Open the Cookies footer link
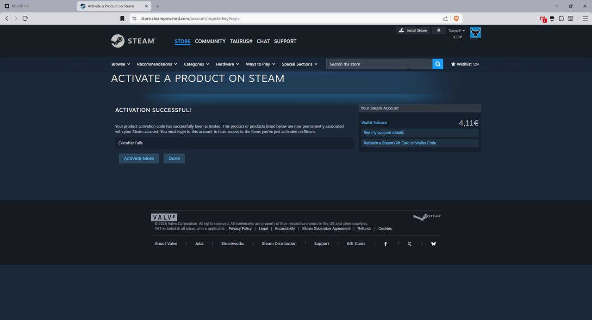The image size is (592, 320). 385,229
